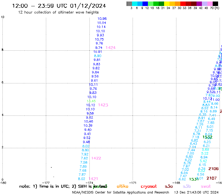This screenshot has height=195, width=222.
Task: Select the dark red track label 2107
Action: coord(211,178)
